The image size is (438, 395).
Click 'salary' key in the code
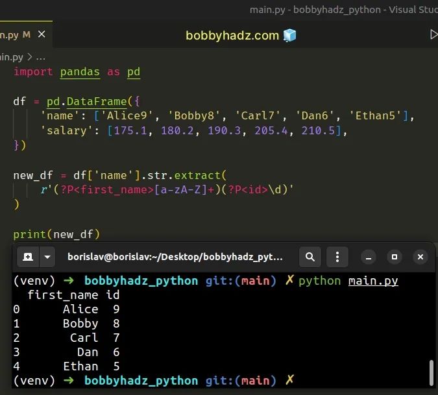tap(66, 130)
